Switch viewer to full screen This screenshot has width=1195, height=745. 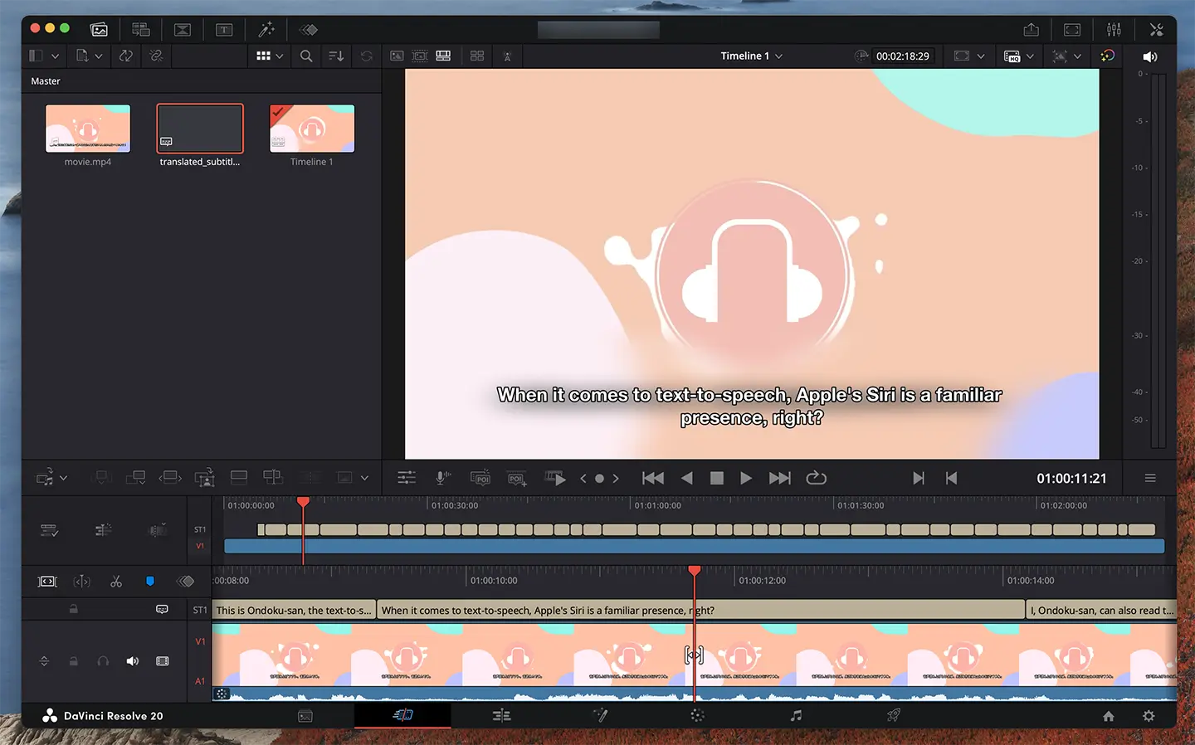pyautogui.click(x=1072, y=30)
